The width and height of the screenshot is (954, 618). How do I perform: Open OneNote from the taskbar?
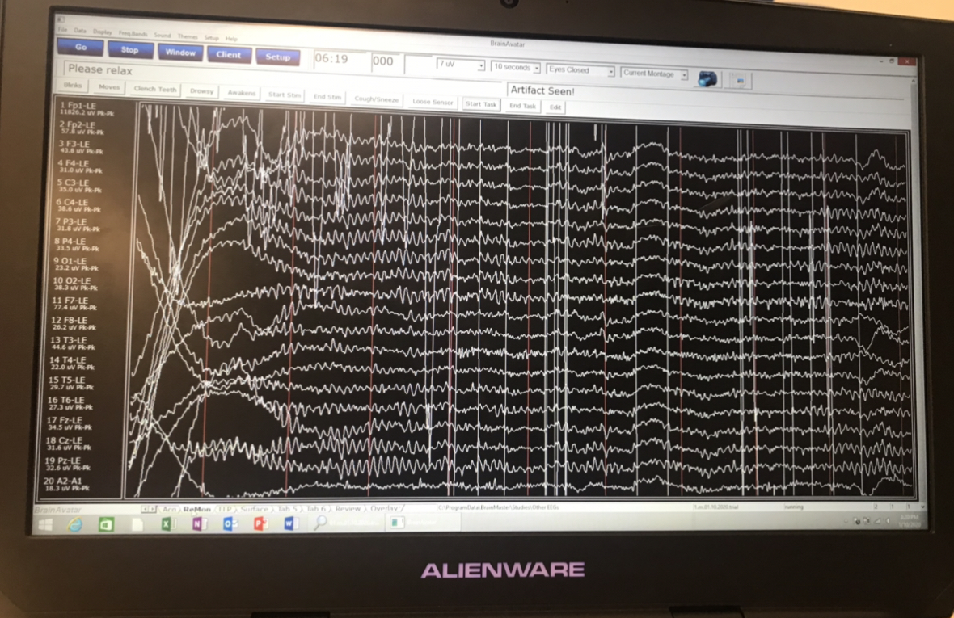pos(198,523)
